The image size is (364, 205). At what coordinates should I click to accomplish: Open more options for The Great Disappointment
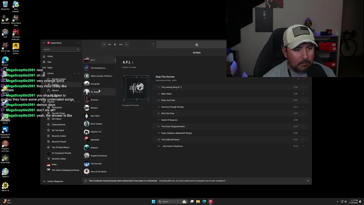point(303,126)
